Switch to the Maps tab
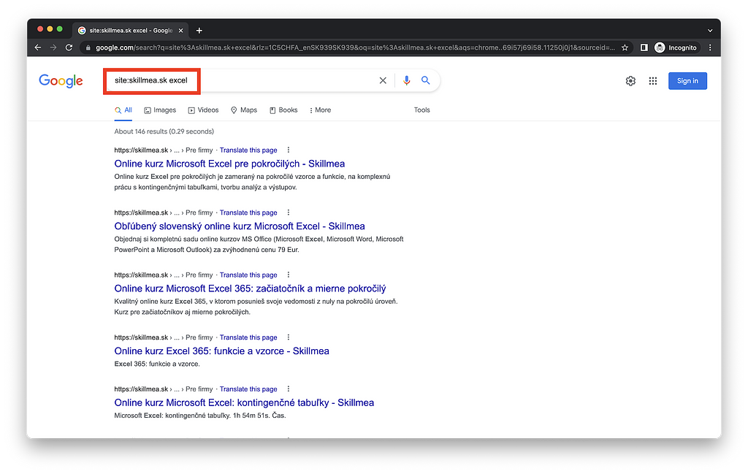 (x=244, y=110)
